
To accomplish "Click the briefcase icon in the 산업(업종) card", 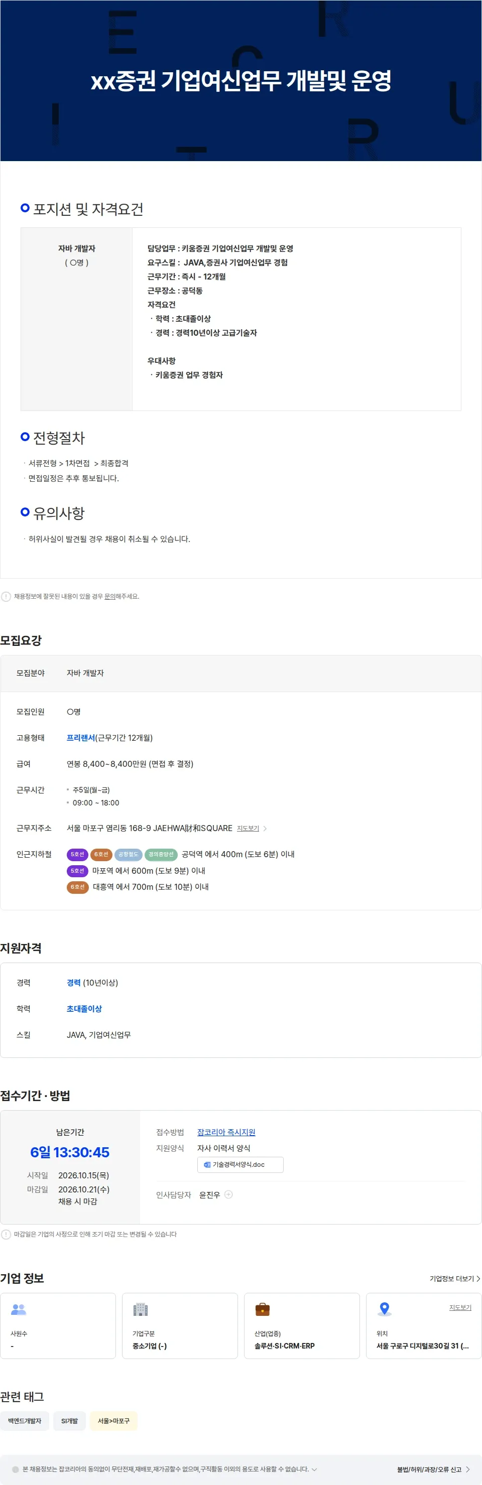I will (x=262, y=1310).
